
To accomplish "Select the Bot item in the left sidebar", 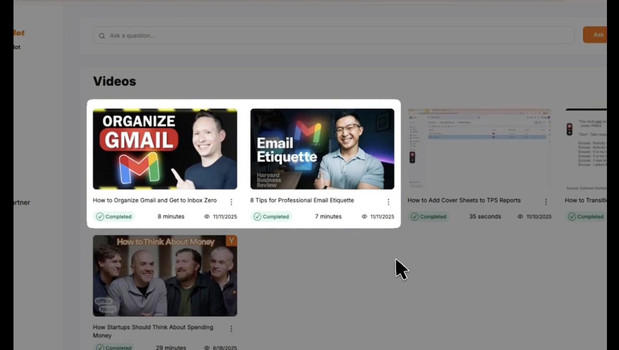I will (16, 47).
